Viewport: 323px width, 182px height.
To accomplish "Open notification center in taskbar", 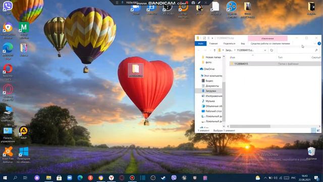I will [x=316, y=177].
